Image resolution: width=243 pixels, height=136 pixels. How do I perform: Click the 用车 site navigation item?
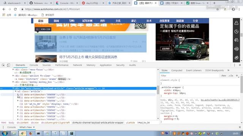103,21
